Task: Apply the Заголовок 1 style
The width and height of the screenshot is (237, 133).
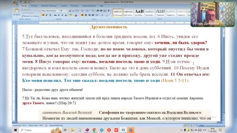Action: (x=139, y=13)
